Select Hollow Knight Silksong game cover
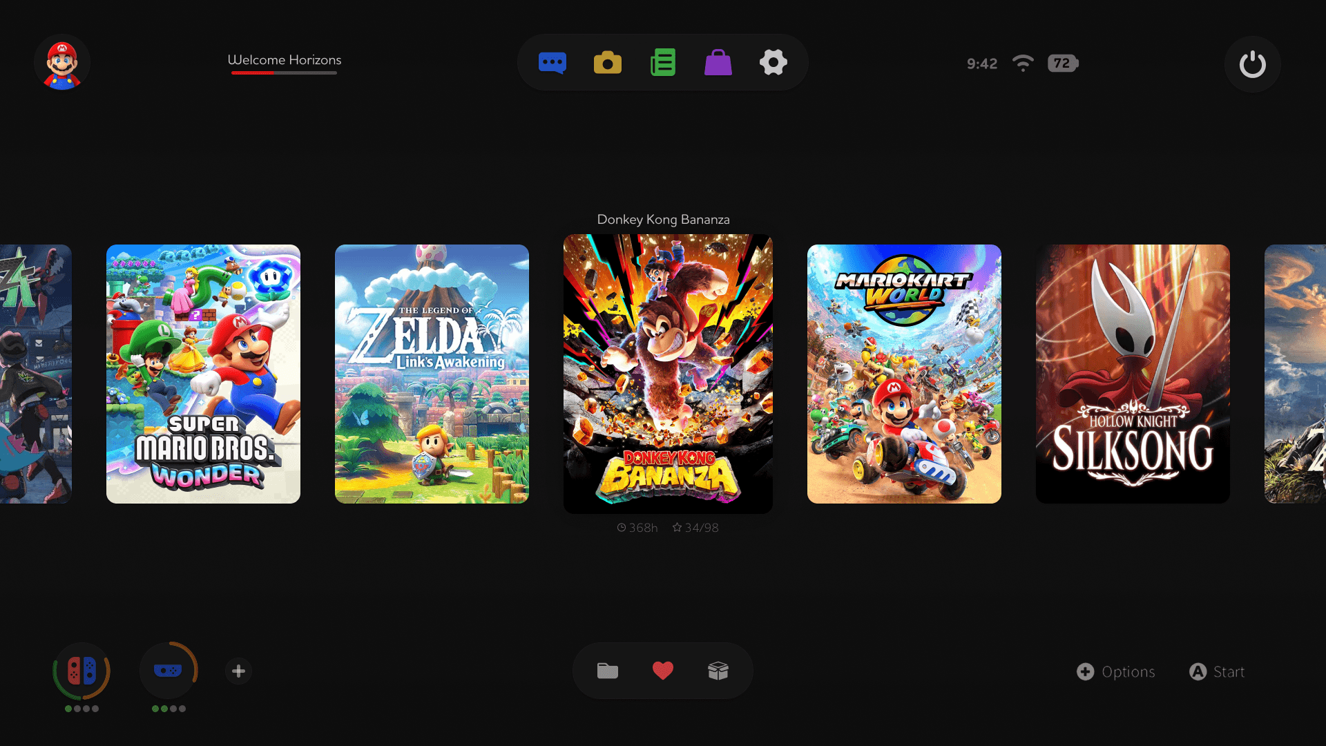Viewport: 1326px width, 746px height. click(1133, 374)
